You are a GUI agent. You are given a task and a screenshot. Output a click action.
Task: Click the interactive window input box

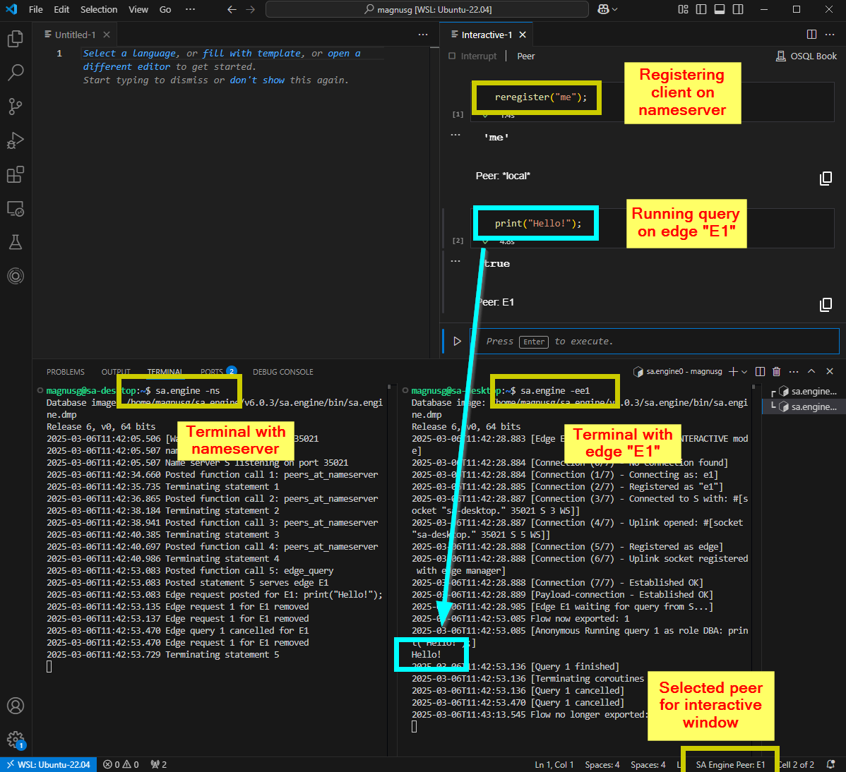click(x=655, y=342)
